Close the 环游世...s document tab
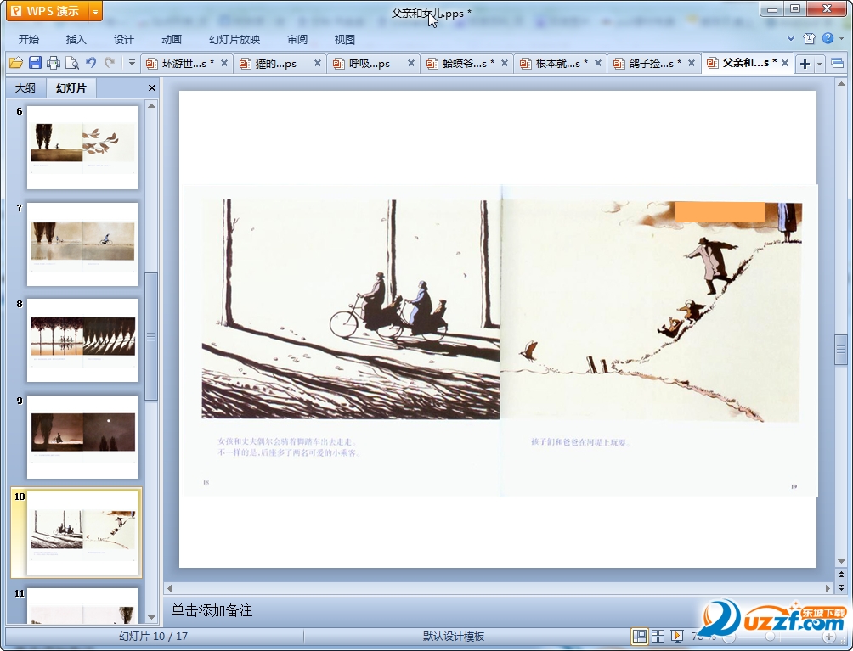The width and height of the screenshot is (853, 651). pyautogui.click(x=223, y=63)
